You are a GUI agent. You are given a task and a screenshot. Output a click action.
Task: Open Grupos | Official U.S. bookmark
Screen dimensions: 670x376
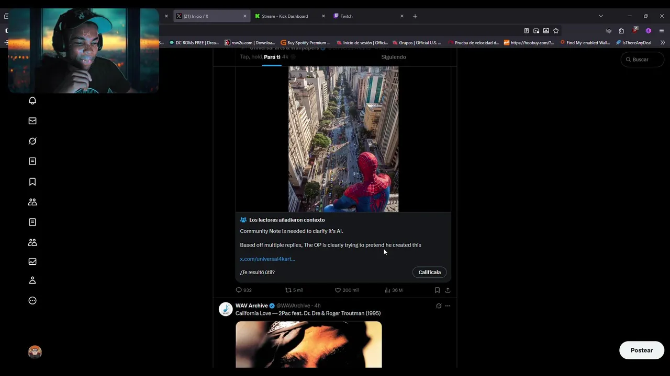pos(417,43)
